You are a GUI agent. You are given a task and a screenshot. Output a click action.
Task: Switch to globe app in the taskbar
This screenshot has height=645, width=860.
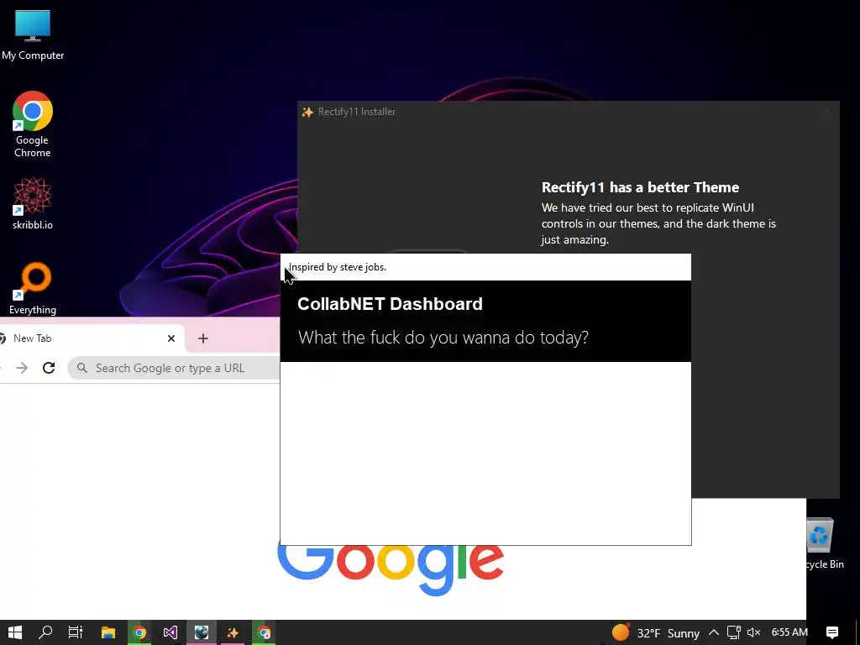click(x=202, y=632)
